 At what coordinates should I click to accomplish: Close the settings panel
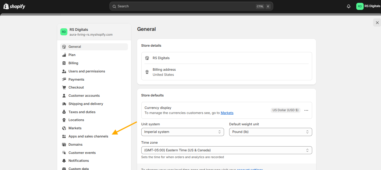(377, 23)
